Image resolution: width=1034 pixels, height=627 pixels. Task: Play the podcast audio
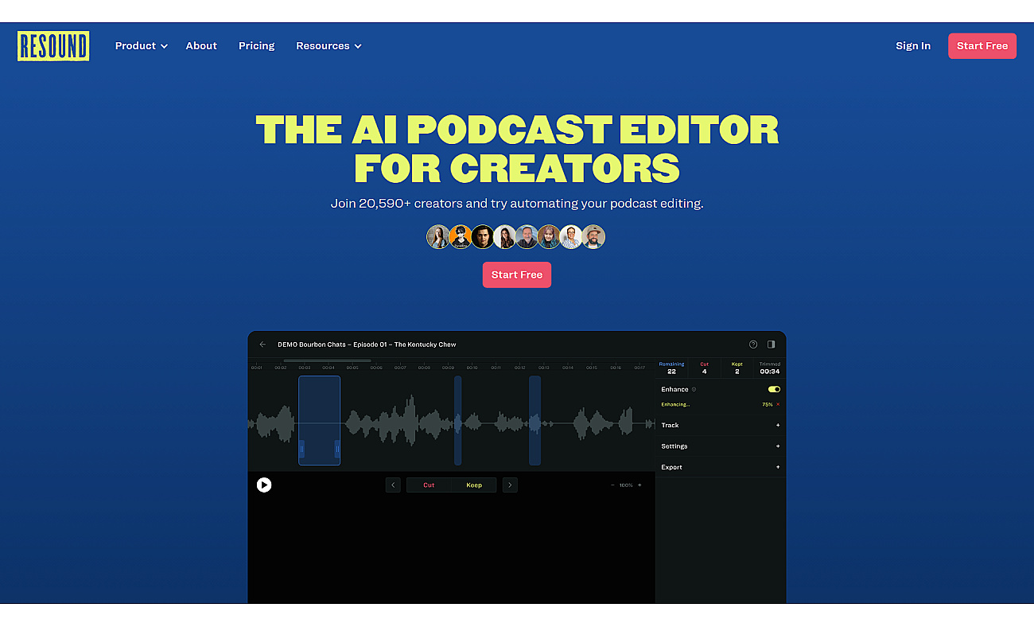click(x=264, y=485)
